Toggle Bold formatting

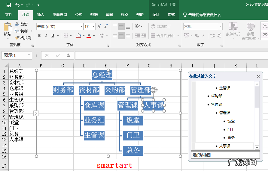[x=39, y=36]
